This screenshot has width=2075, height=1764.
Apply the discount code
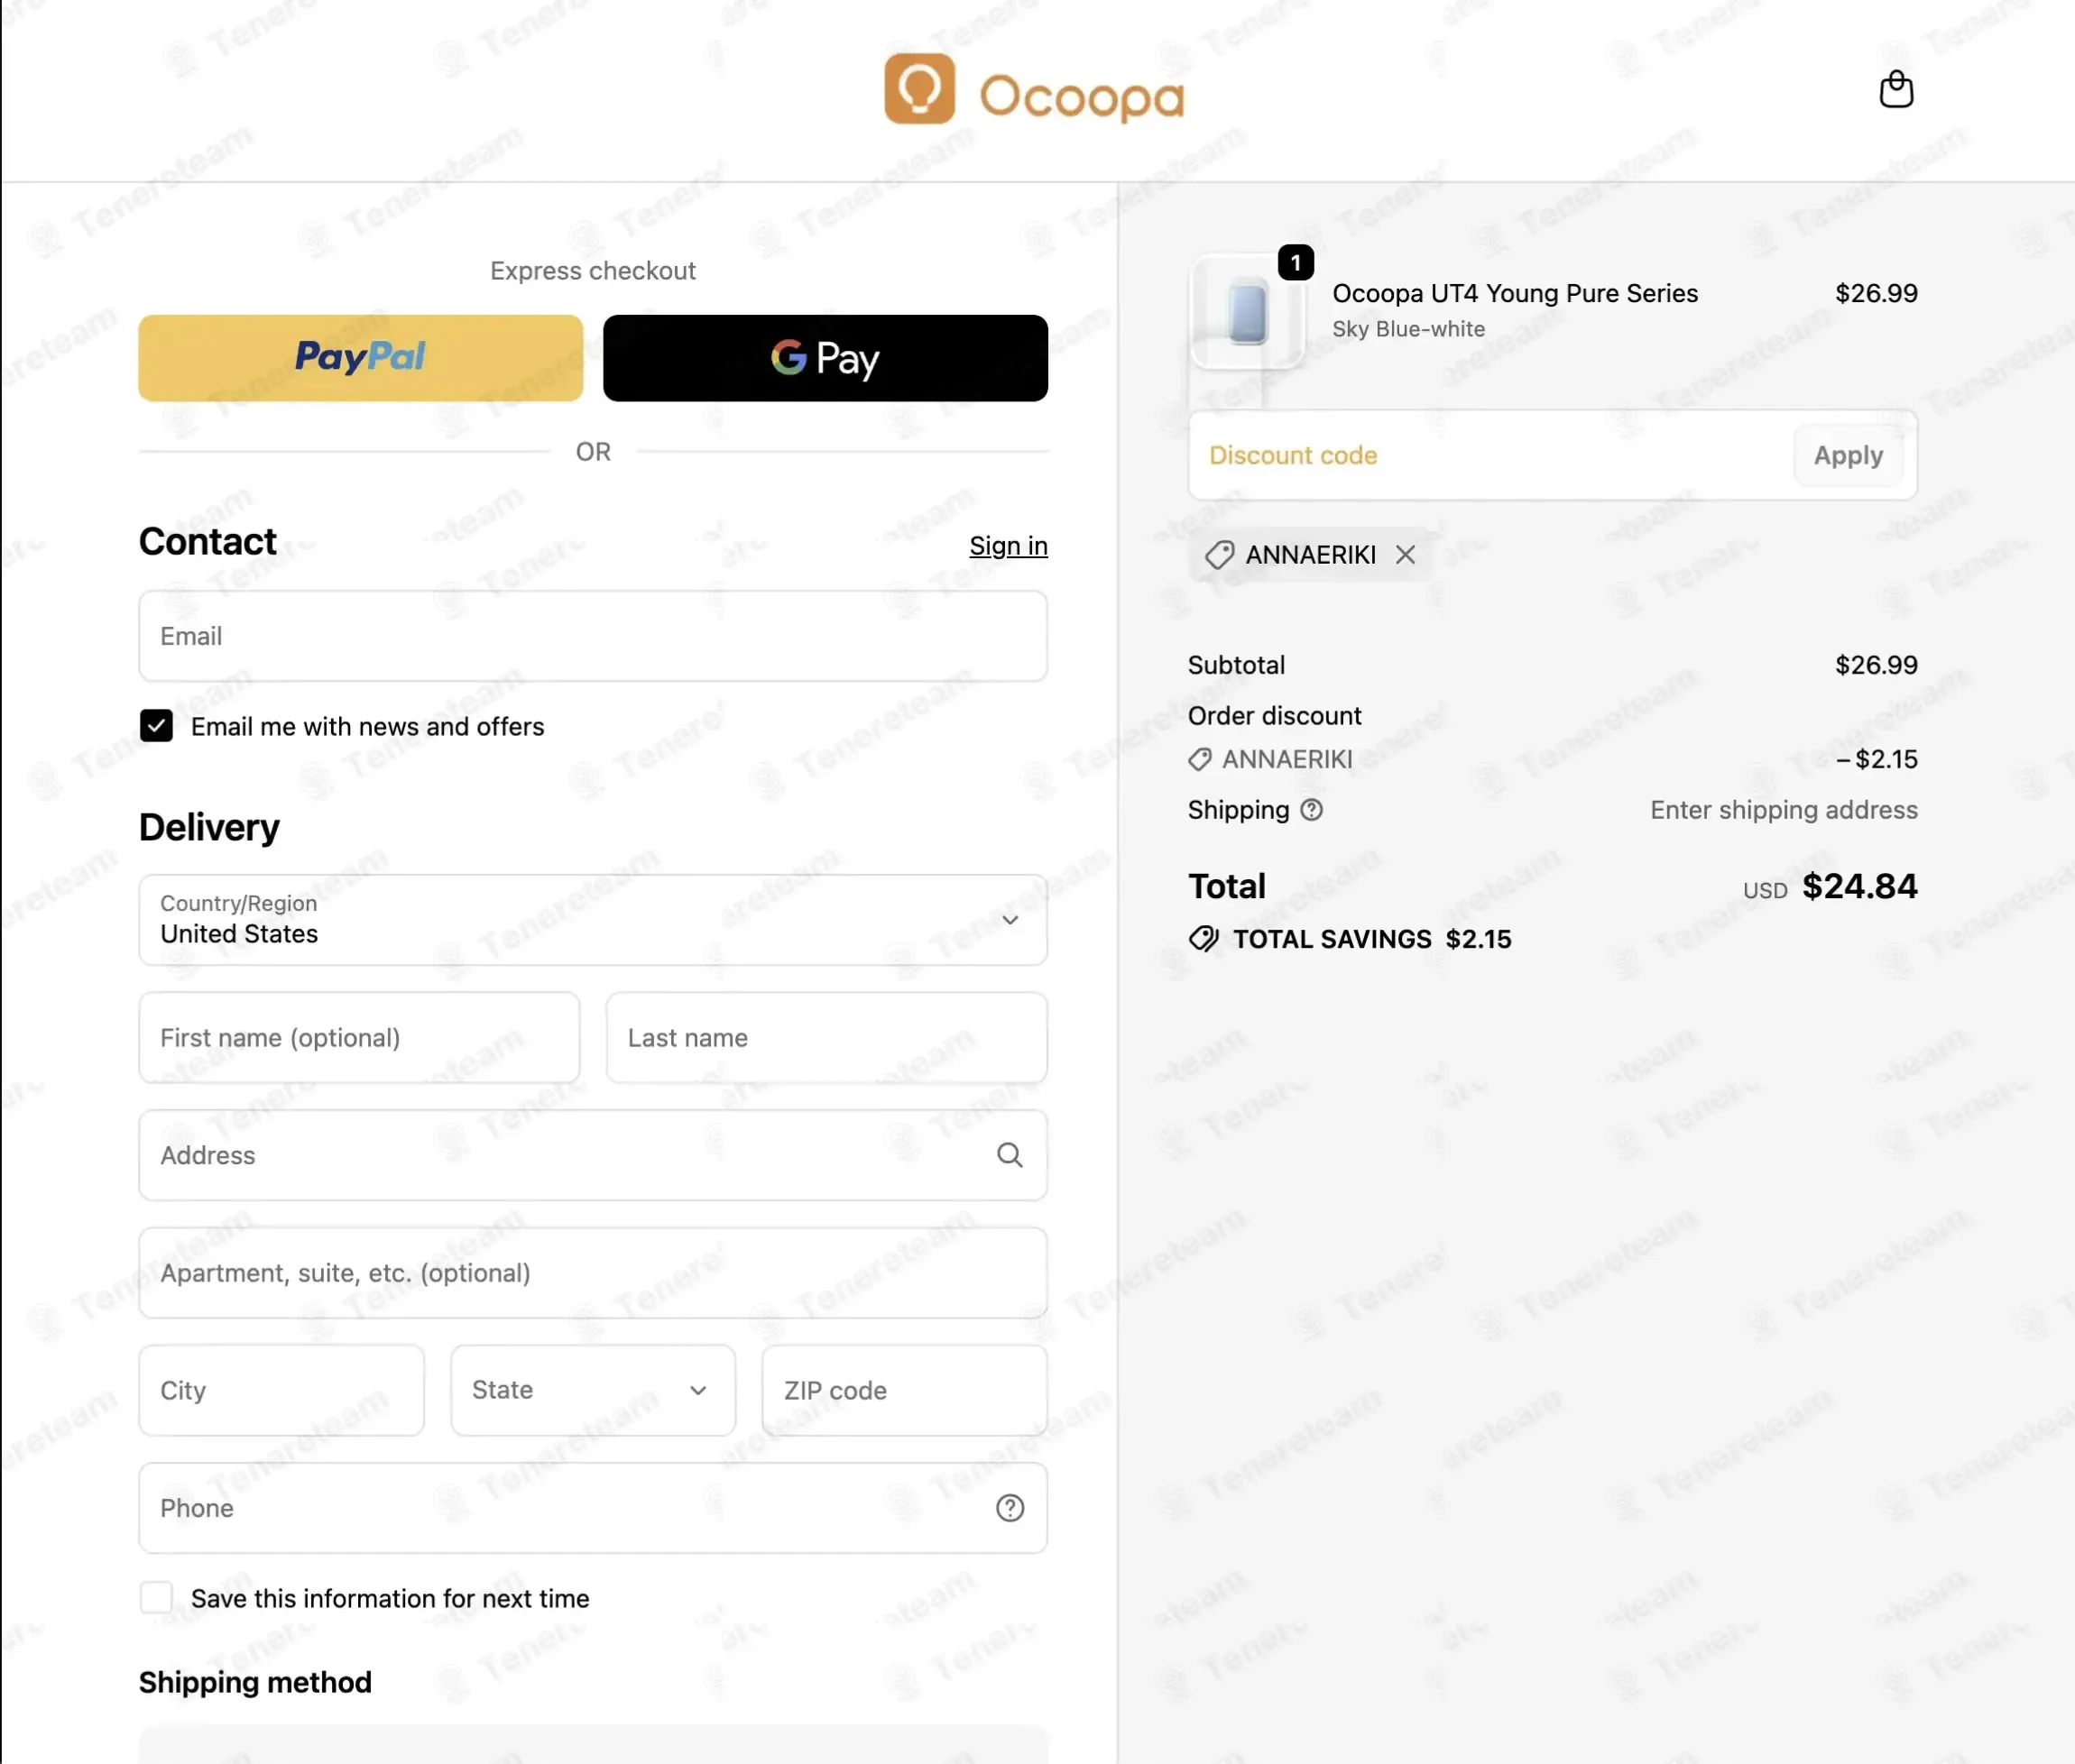pyautogui.click(x=1848, y=456)
